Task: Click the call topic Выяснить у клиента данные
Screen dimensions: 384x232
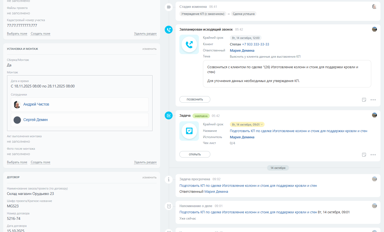Action: click(265, 57)
